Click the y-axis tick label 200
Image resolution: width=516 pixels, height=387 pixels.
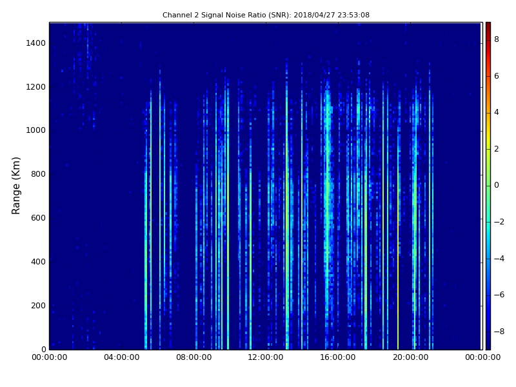(x=38, y=305)
